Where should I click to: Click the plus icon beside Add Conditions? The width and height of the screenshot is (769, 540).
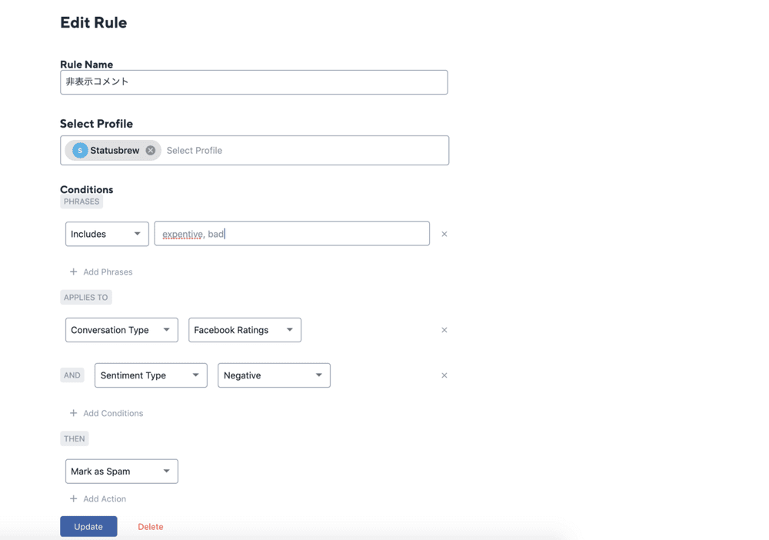pos(74,413)
